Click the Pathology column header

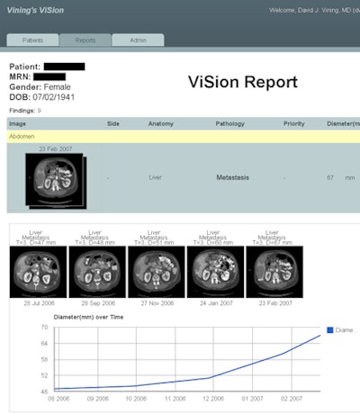(230, 123)
